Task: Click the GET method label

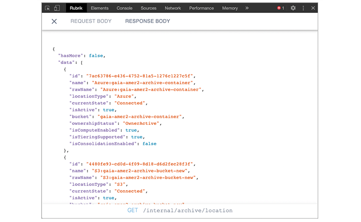Action: [x=133, y=210]
